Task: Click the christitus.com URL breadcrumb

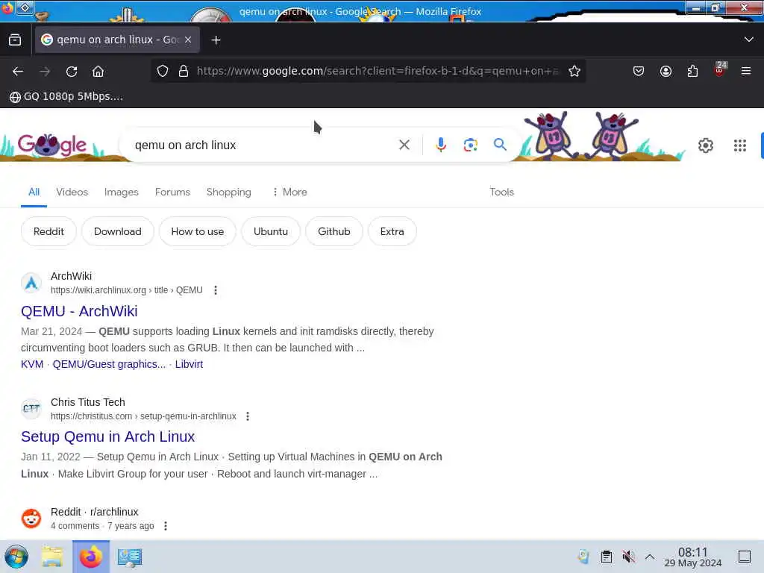Action: click(143, 416)
